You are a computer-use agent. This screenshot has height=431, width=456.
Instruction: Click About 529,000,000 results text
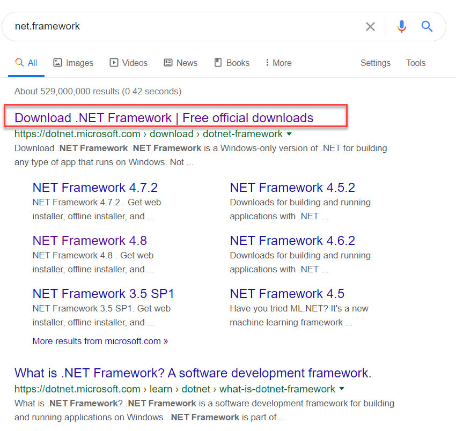[98, 91]
